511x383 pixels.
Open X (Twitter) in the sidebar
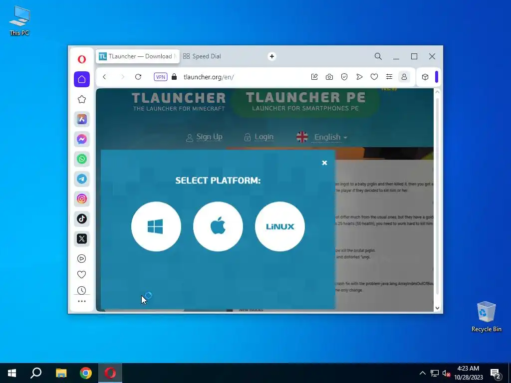pyautogui.click(x=82, y=239)
